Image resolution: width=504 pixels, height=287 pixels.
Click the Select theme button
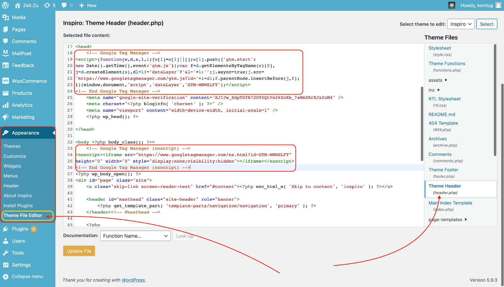tap(487, 24)
